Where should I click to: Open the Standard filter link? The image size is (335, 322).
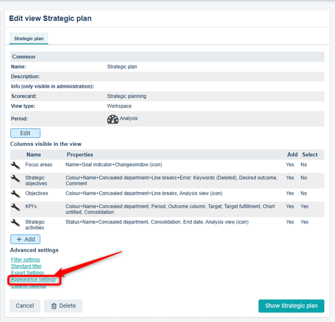point(26,266)
